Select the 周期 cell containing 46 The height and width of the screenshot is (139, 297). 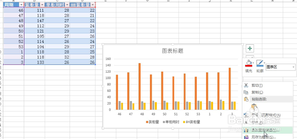point(14,10)
